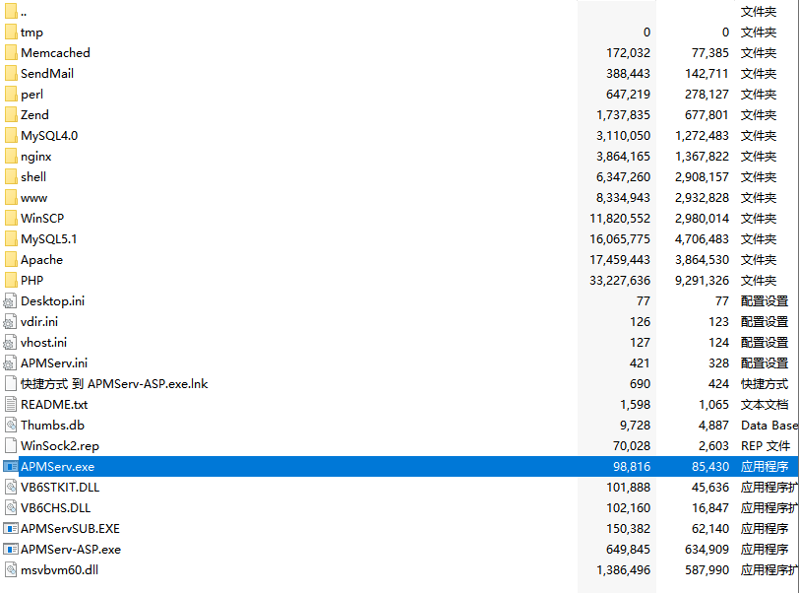Select the VB6STKIT.DLL library icon

click(x=11, y=487)
